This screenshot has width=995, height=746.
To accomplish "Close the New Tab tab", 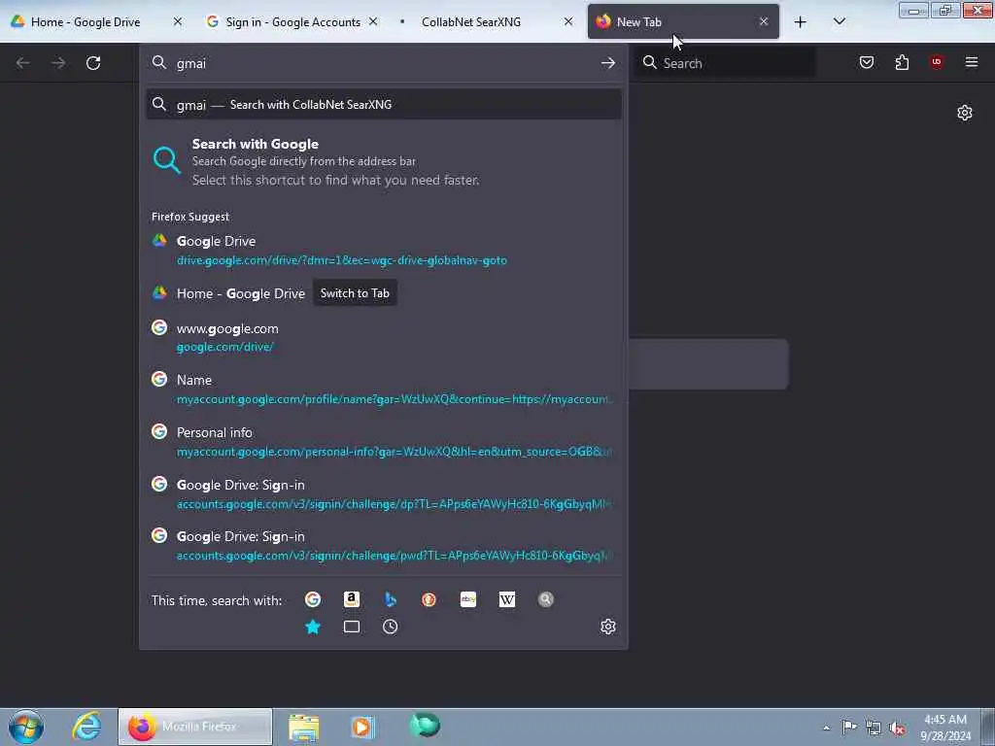I will (764, 21).
